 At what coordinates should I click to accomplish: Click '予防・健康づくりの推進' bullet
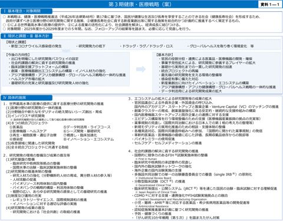tap(153, 213)
